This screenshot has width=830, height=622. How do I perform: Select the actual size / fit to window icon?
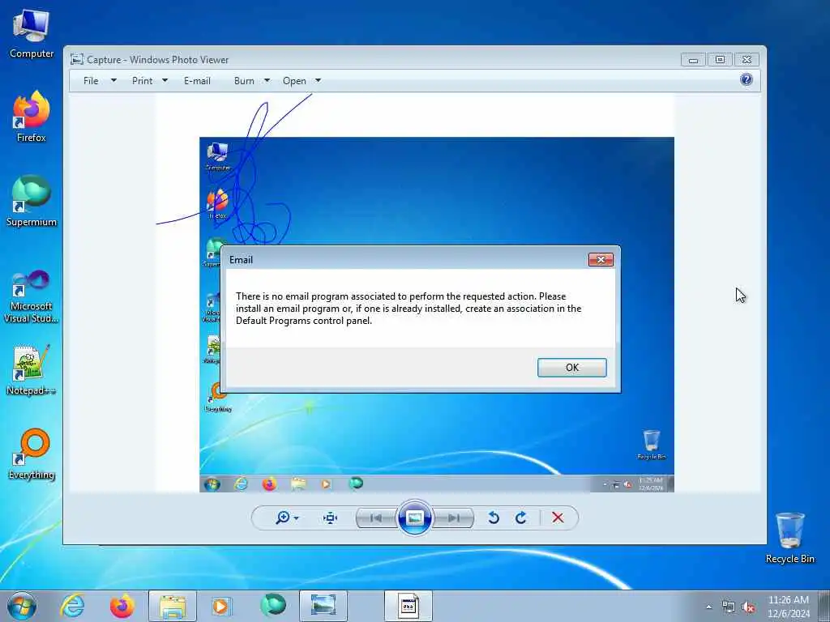coord(331,518)
